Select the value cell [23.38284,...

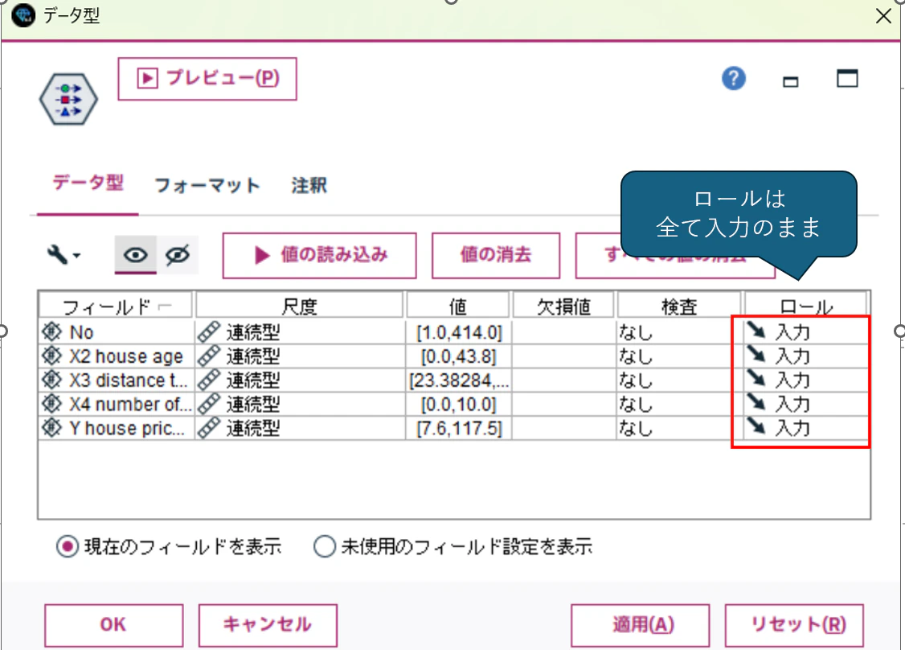point(459,381)
